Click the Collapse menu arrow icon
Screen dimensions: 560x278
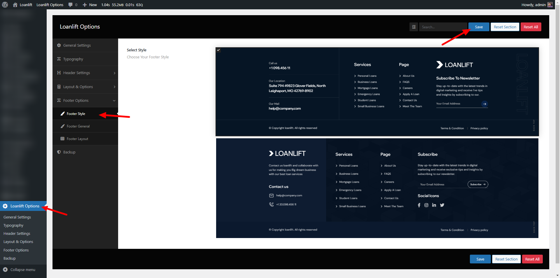5,270
